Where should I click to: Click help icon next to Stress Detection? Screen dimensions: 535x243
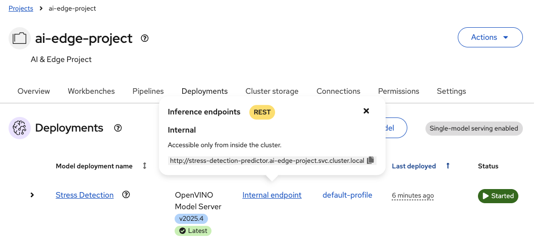pos(126,195)
